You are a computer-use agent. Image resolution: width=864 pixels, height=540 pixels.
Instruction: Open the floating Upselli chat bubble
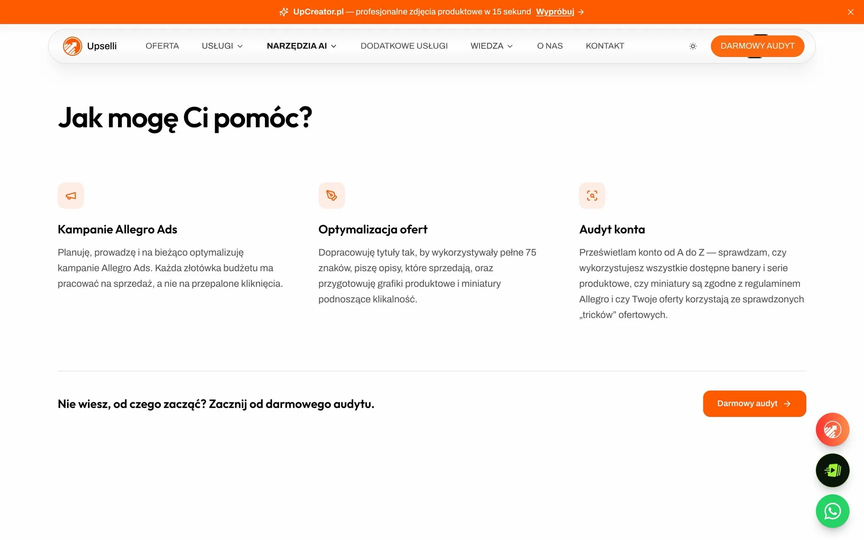(x=832, y=429)
